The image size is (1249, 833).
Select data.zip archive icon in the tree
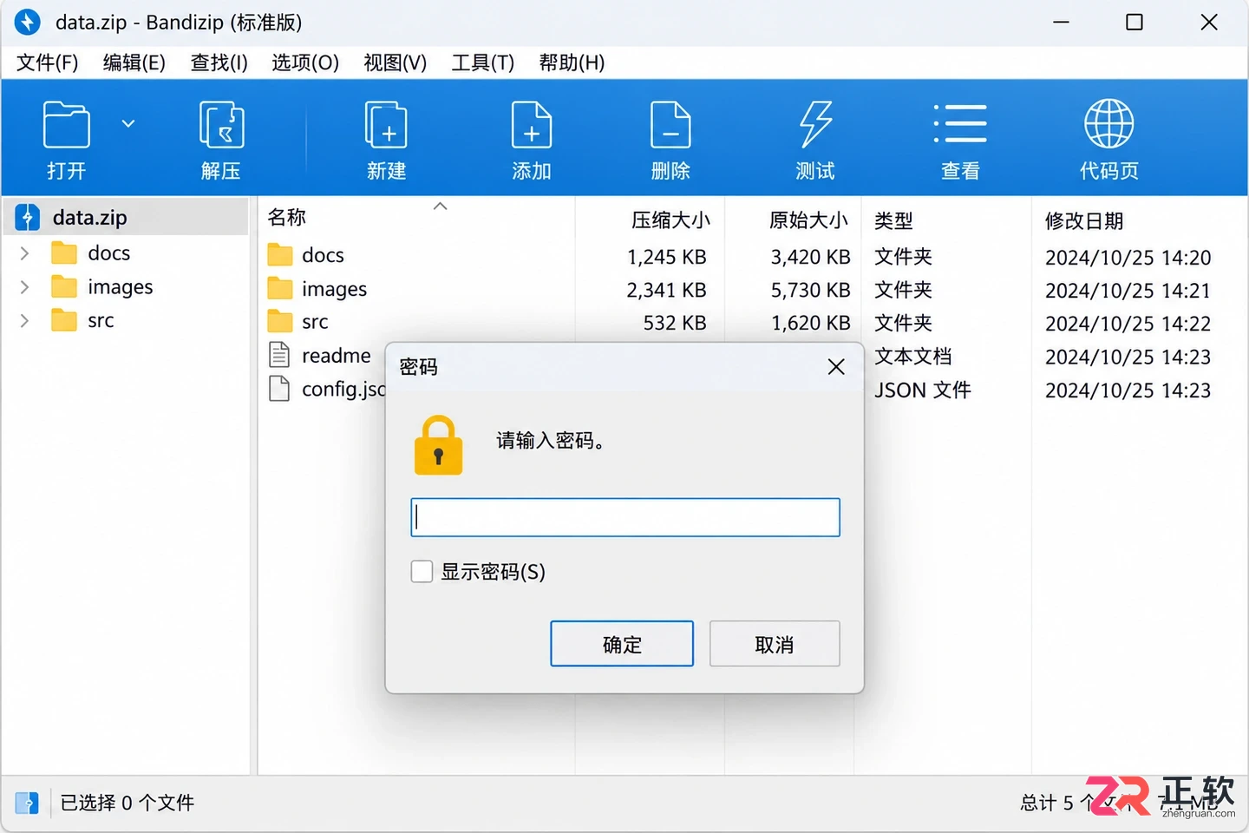coord(28,217)
